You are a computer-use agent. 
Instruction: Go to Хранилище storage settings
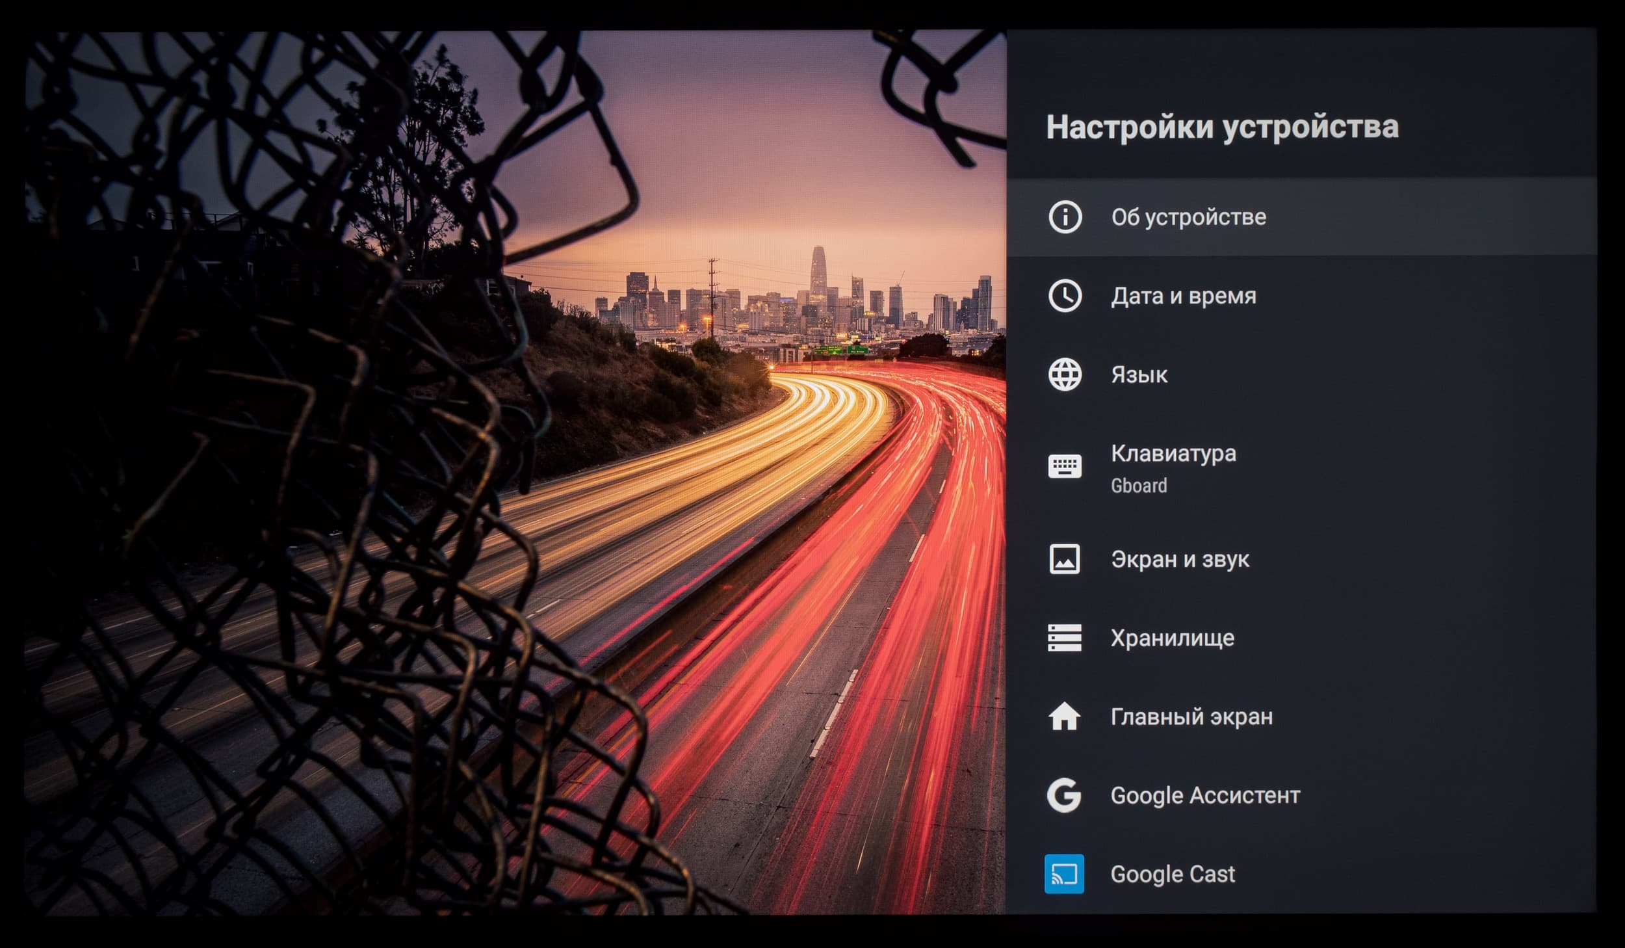click(x=1172, y=638)
